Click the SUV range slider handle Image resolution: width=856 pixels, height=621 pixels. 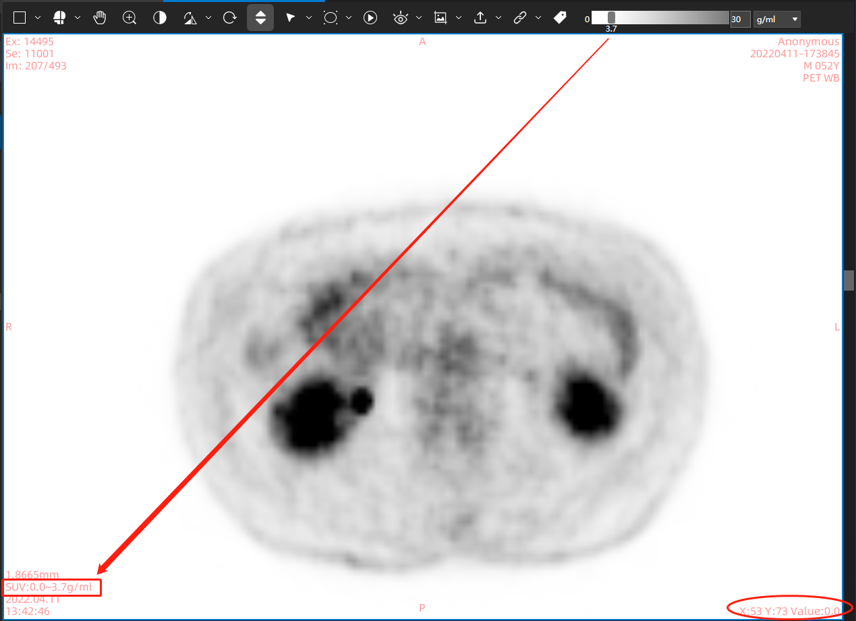(x=611, y=18)
